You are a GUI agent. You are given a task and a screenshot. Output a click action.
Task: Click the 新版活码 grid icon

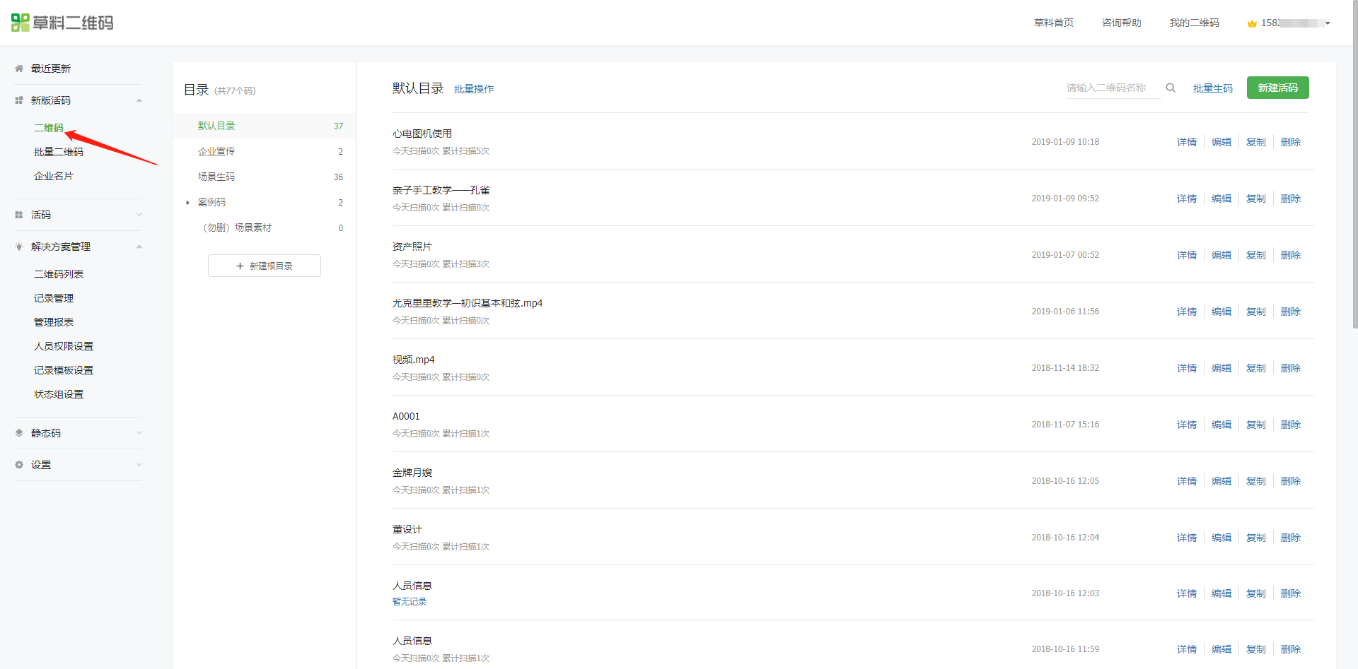coord(19,100)
